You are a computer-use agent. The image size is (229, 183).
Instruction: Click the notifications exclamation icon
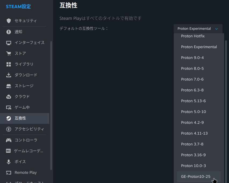point(9,32)
